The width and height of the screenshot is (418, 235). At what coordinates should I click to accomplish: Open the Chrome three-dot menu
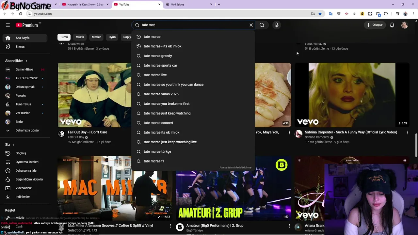click(413, 14)
